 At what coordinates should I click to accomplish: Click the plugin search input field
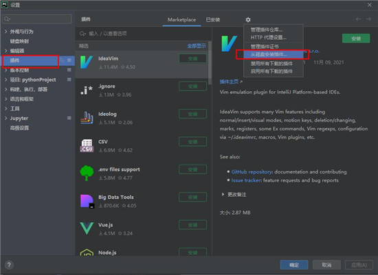[144, 34]
